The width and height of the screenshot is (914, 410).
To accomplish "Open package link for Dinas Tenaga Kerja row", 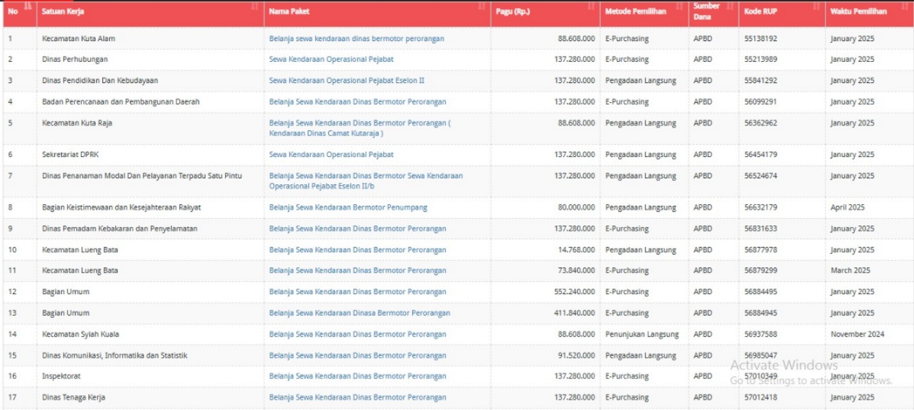I will (358, 397).
